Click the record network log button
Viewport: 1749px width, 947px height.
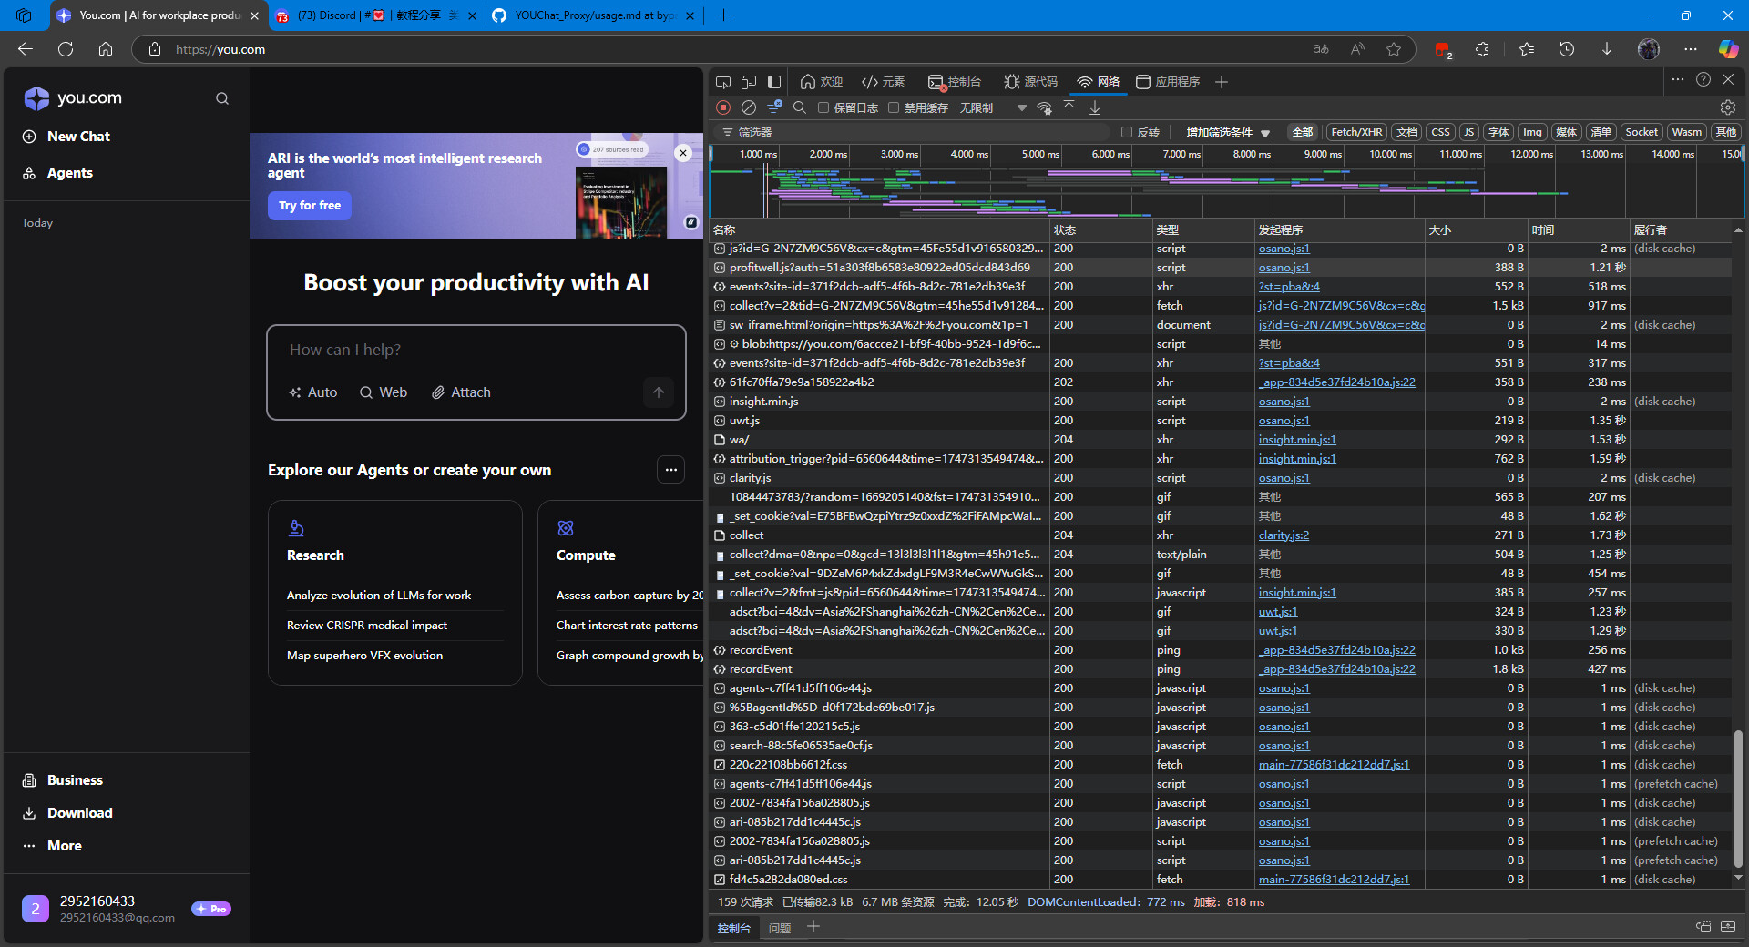[723, 107]
